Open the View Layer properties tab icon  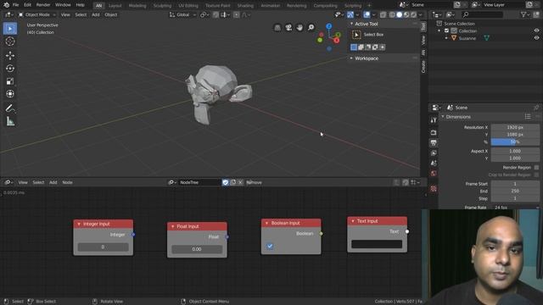coord(434,152)
